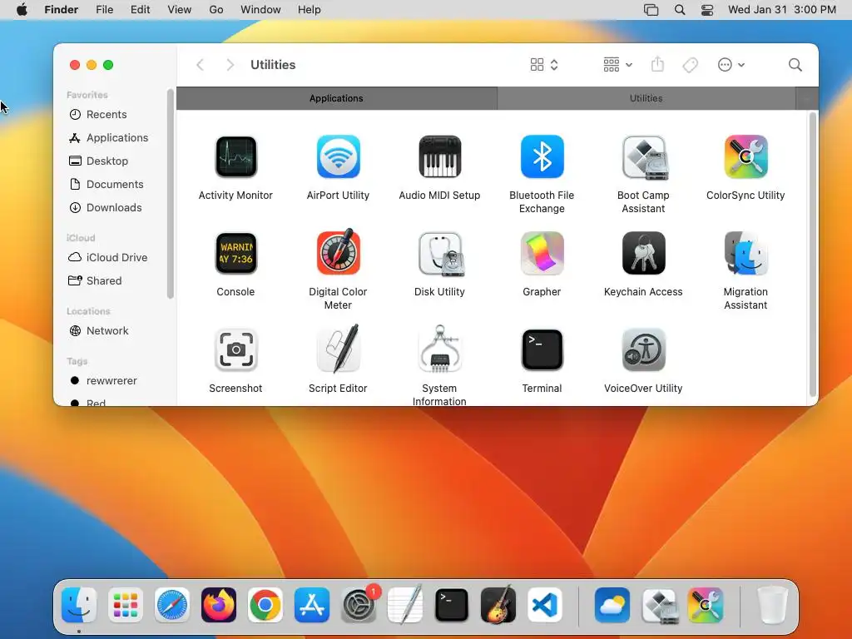The width and height of the screenshot is (852, 639).
Task: Open Finder search magnifier in toolbar
Action: coord(795,65)
